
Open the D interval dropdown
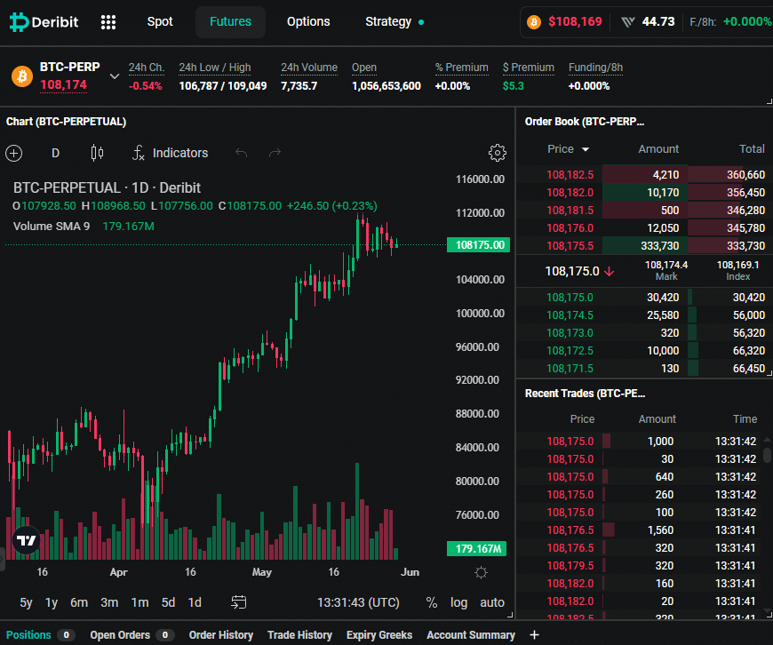55,153
